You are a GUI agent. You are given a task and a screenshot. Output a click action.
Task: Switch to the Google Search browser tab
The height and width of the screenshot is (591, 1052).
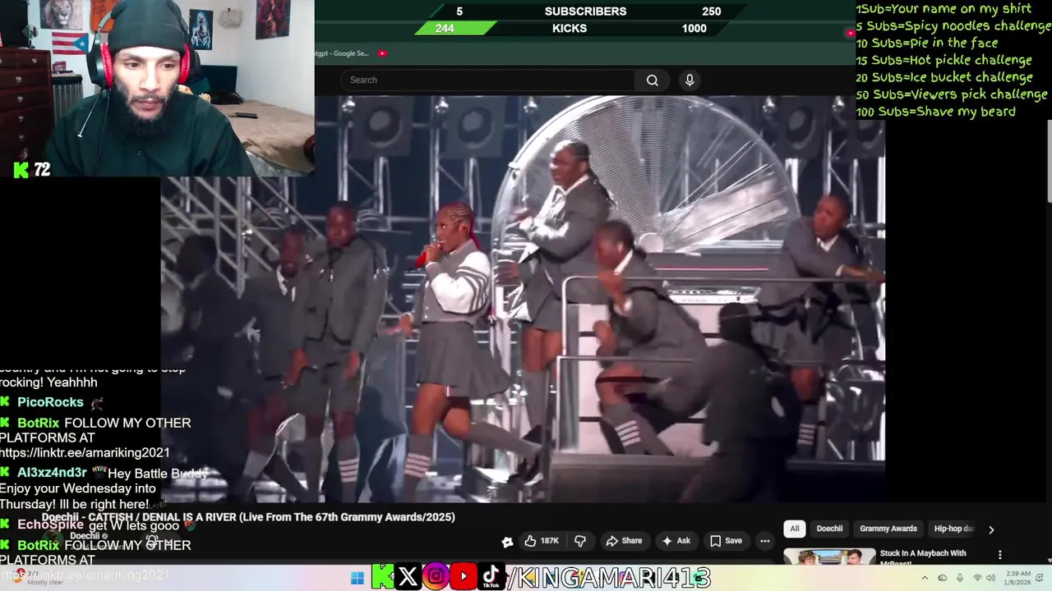pos(343,53)
